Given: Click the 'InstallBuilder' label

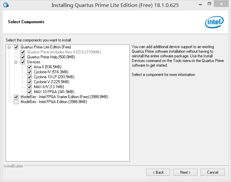Looking at the screenshot, I should [14, 166].
